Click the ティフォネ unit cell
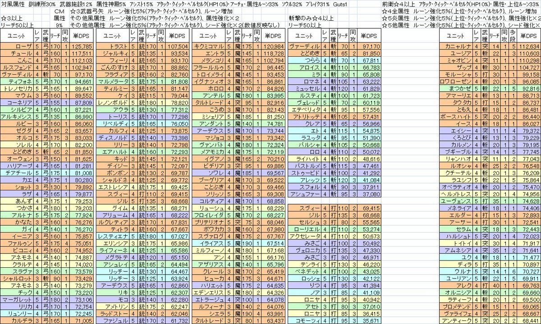 17,82
